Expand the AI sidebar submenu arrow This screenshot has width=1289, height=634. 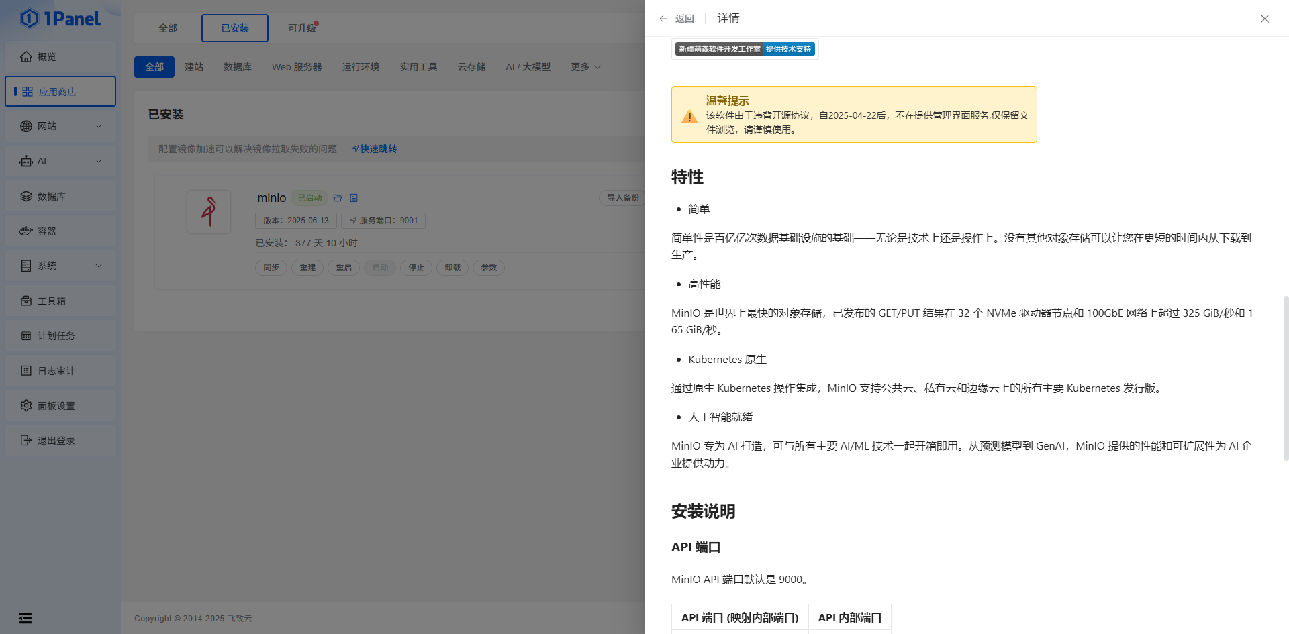99,161
